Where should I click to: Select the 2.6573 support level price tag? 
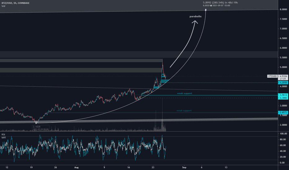click(x=283, y=112)
